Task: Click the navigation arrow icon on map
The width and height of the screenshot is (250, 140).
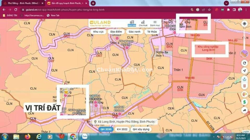Action: point(245,71)
